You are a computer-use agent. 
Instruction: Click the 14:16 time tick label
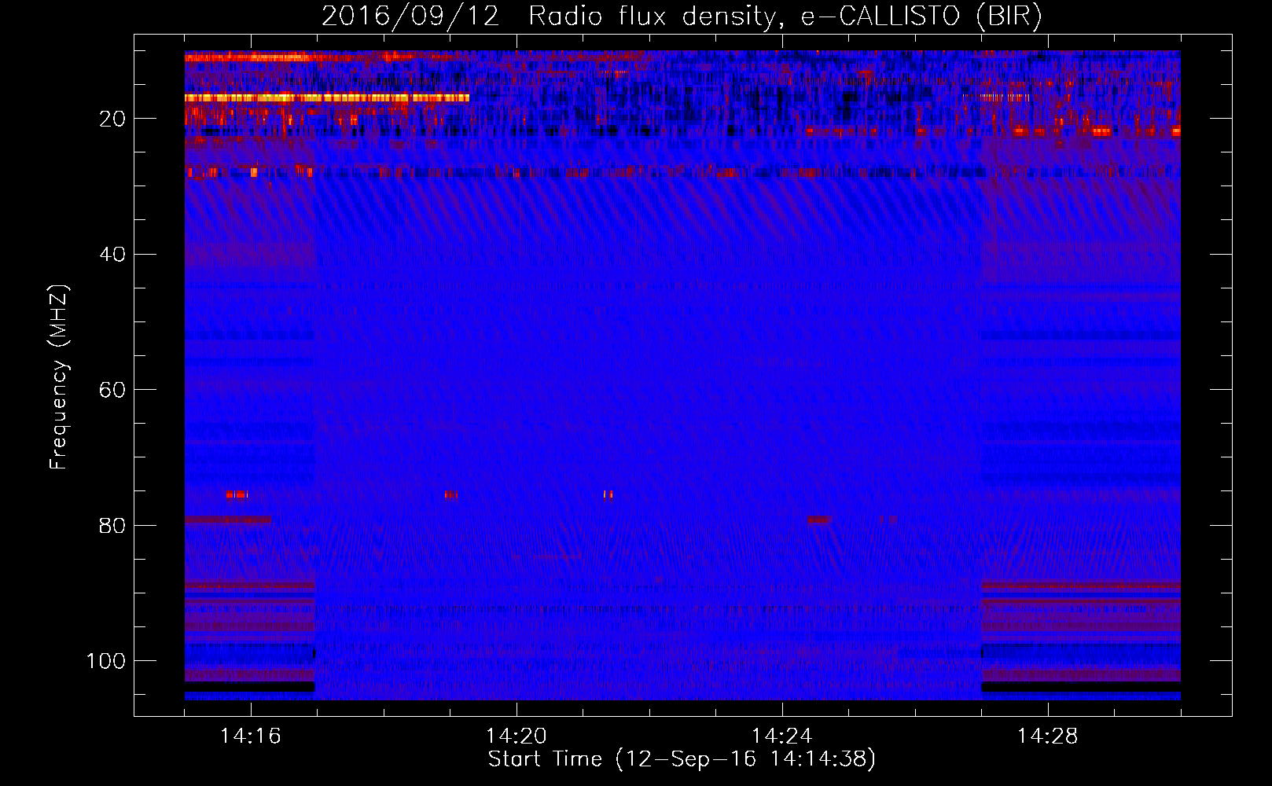tap(250, 736)
